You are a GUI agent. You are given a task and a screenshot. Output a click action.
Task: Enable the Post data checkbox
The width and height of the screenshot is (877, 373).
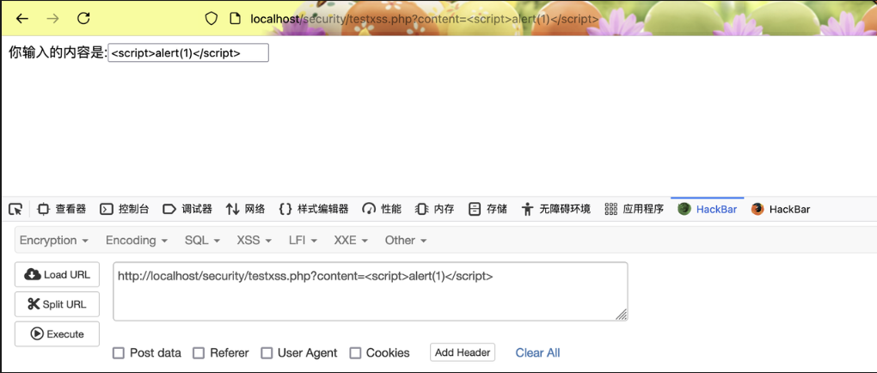pyautogui.click(x=119, y=353)
